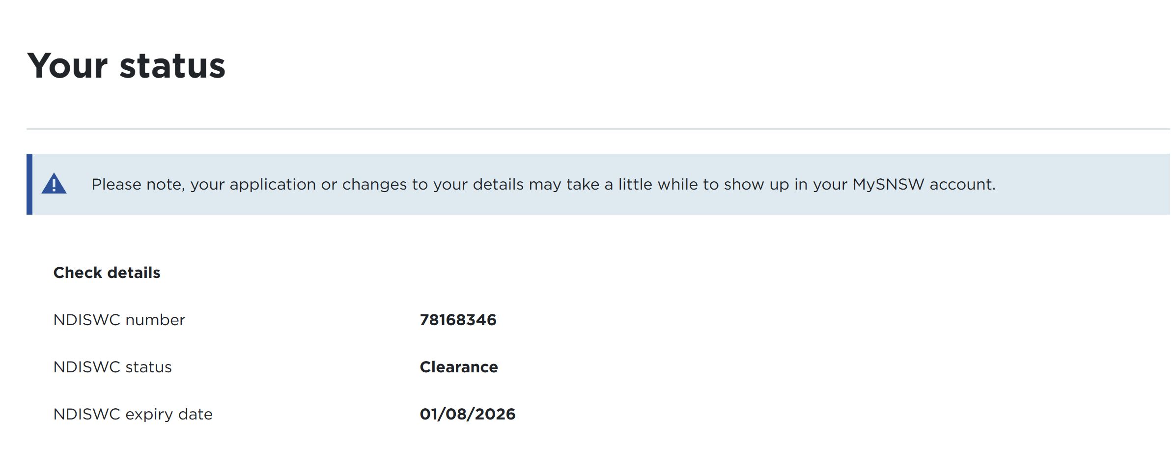Click the expiry date value 01/08/2026
Screen dimensions: 1176x474
(x=468, y=414)
